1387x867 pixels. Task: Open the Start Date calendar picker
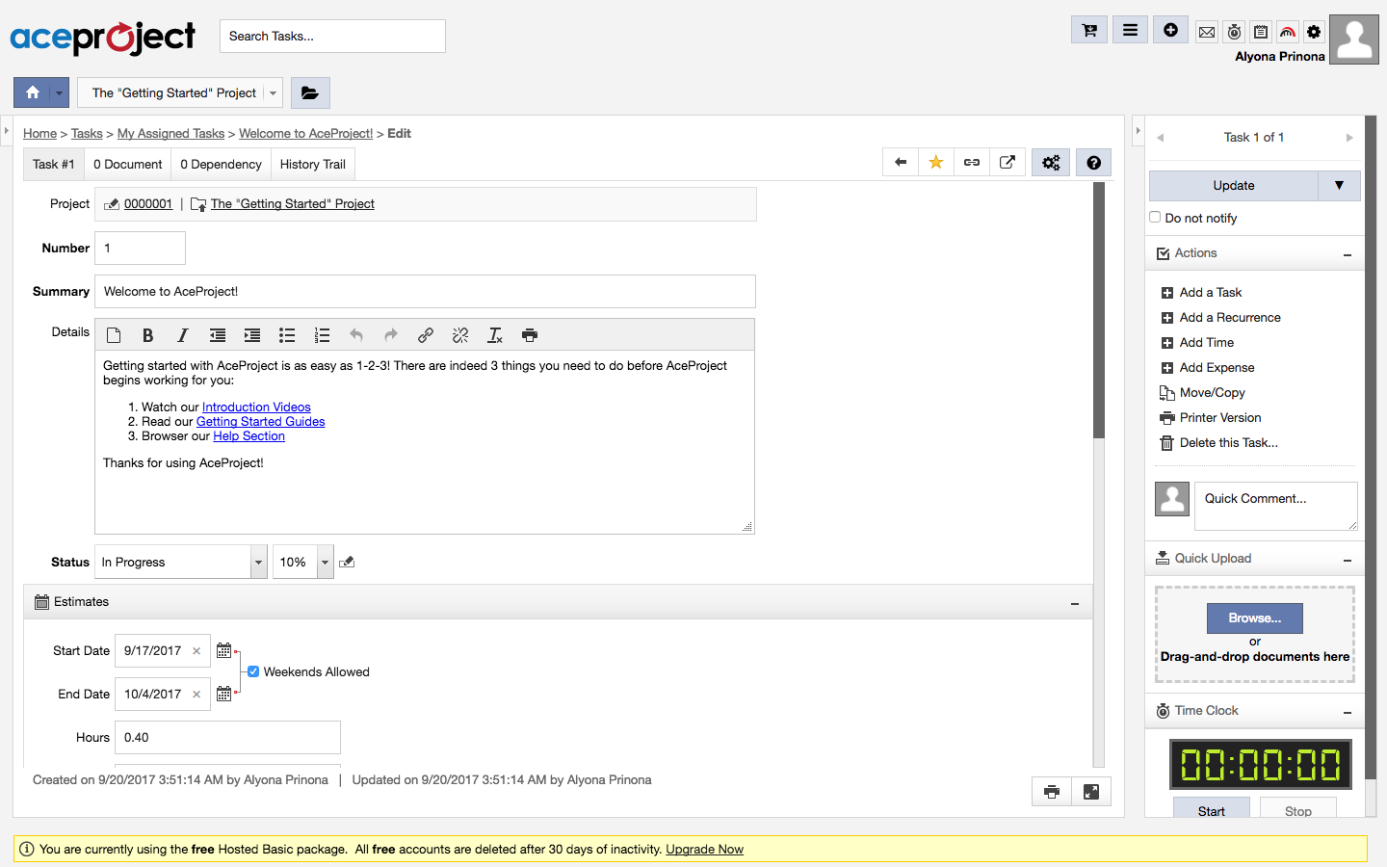click(x=224, y=650)
